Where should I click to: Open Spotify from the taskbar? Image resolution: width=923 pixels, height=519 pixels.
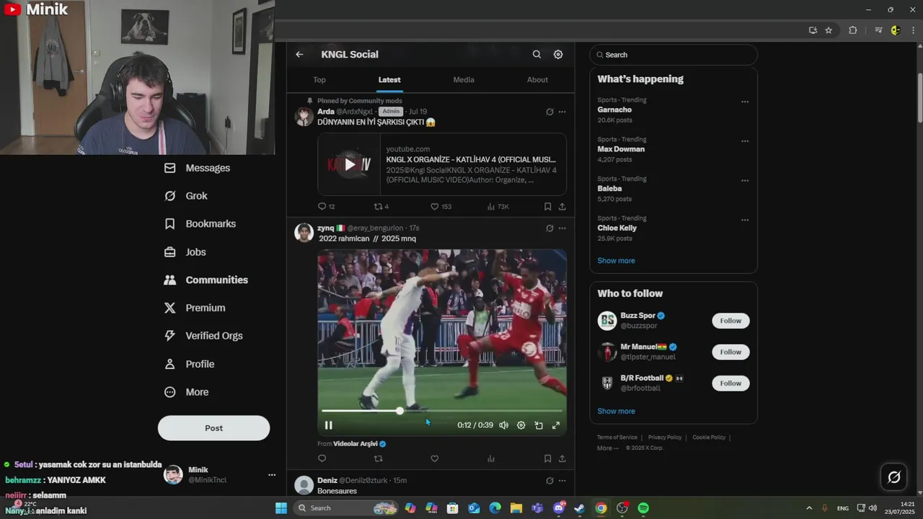[x=643, y=508]
